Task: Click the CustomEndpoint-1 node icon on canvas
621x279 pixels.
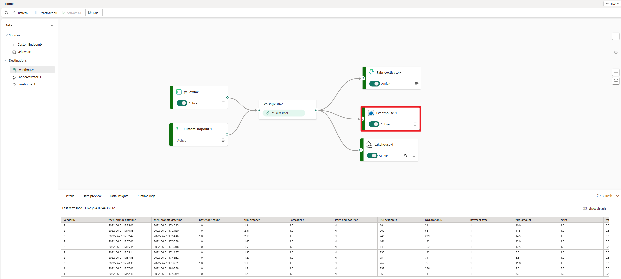Action: 178,129
